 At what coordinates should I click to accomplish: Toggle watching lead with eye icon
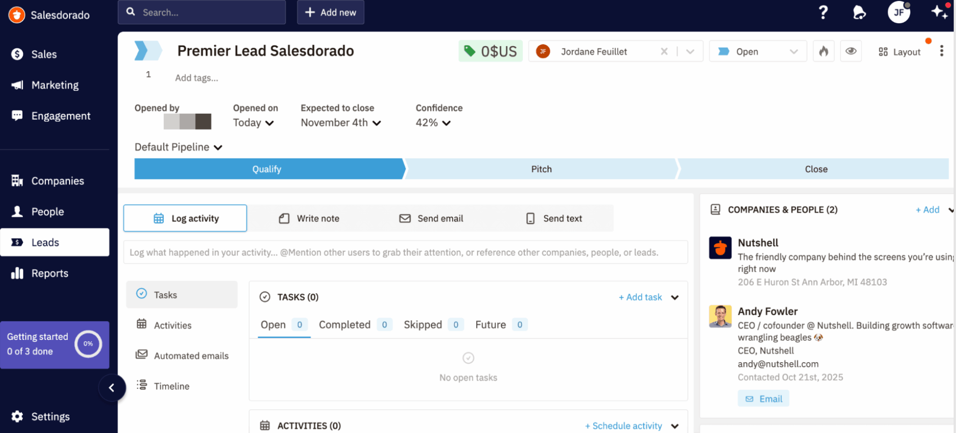pyautogui.click(x=851, y=51)
